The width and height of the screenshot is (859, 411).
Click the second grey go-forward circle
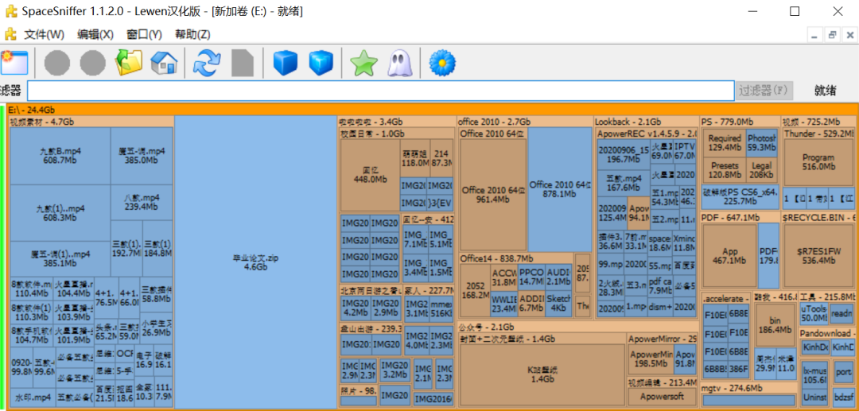pos(93,63)
